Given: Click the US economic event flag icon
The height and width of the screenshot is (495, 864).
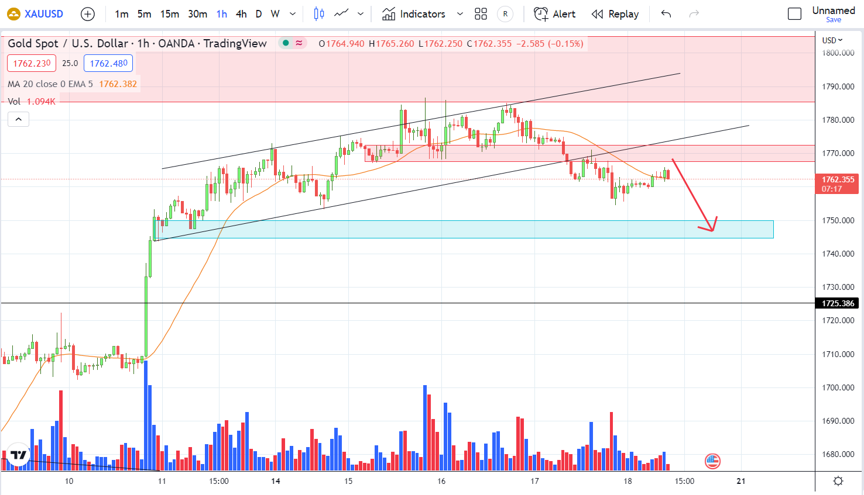Looking at the screenshot, I should [712, 462].
